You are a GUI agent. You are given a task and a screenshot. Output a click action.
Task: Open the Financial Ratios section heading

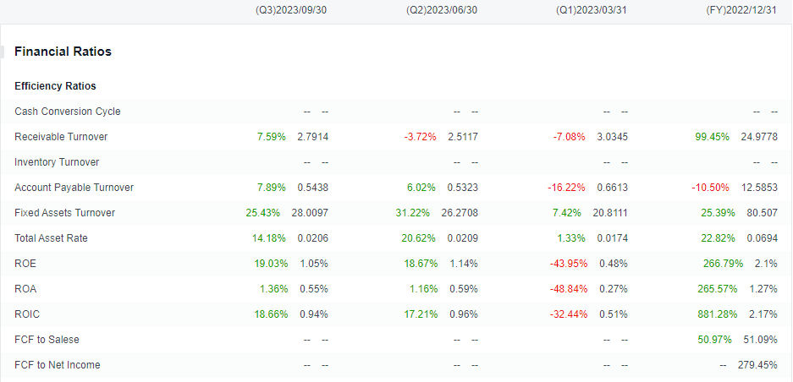[63, 52]
